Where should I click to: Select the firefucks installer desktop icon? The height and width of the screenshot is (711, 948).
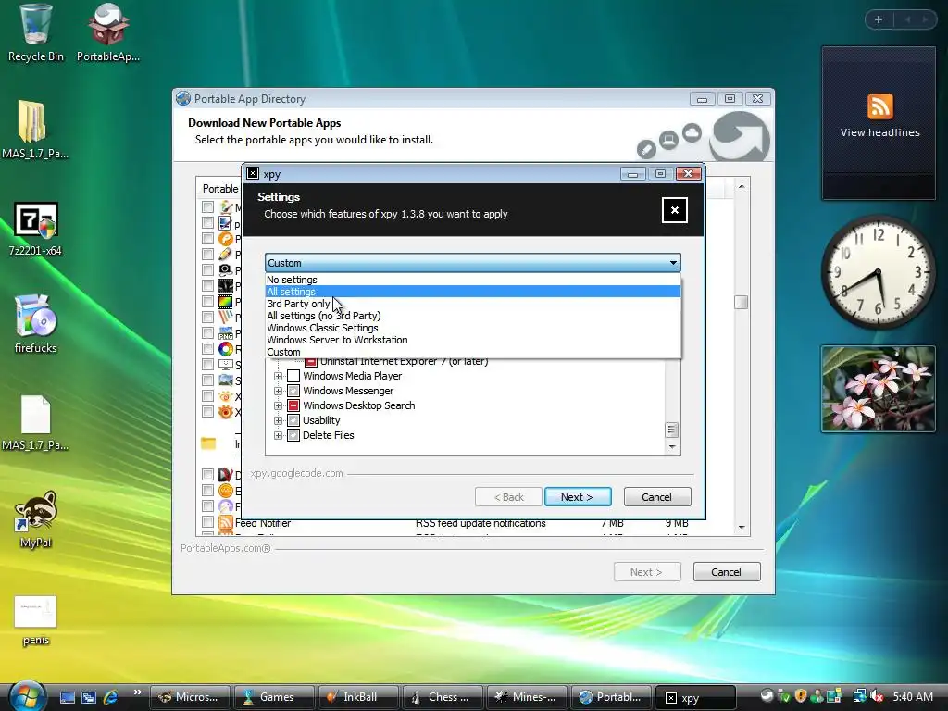point(35,317)
